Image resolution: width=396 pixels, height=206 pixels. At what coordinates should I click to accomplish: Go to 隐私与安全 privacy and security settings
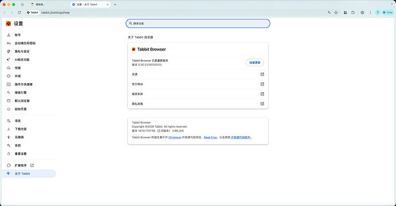[x=22, y=51]
